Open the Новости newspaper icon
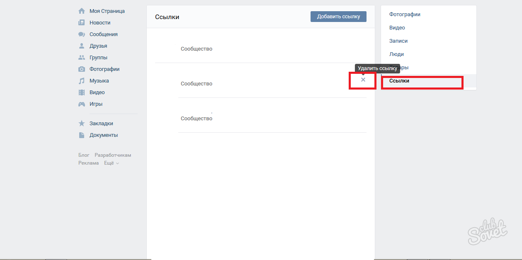The image size is (522, 260). (82, 23)
